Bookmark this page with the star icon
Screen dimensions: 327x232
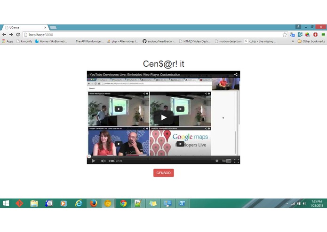285,35
